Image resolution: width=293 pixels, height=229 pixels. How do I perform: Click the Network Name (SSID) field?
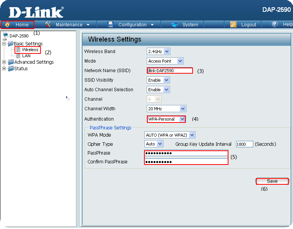pyautogui.click(x=170, y=71)
